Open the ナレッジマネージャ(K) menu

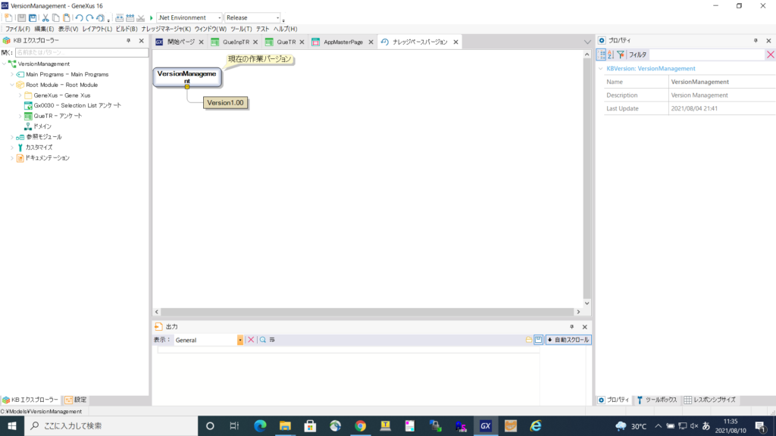166,30
